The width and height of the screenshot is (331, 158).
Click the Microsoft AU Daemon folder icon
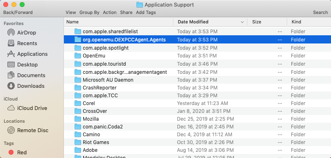78,80
